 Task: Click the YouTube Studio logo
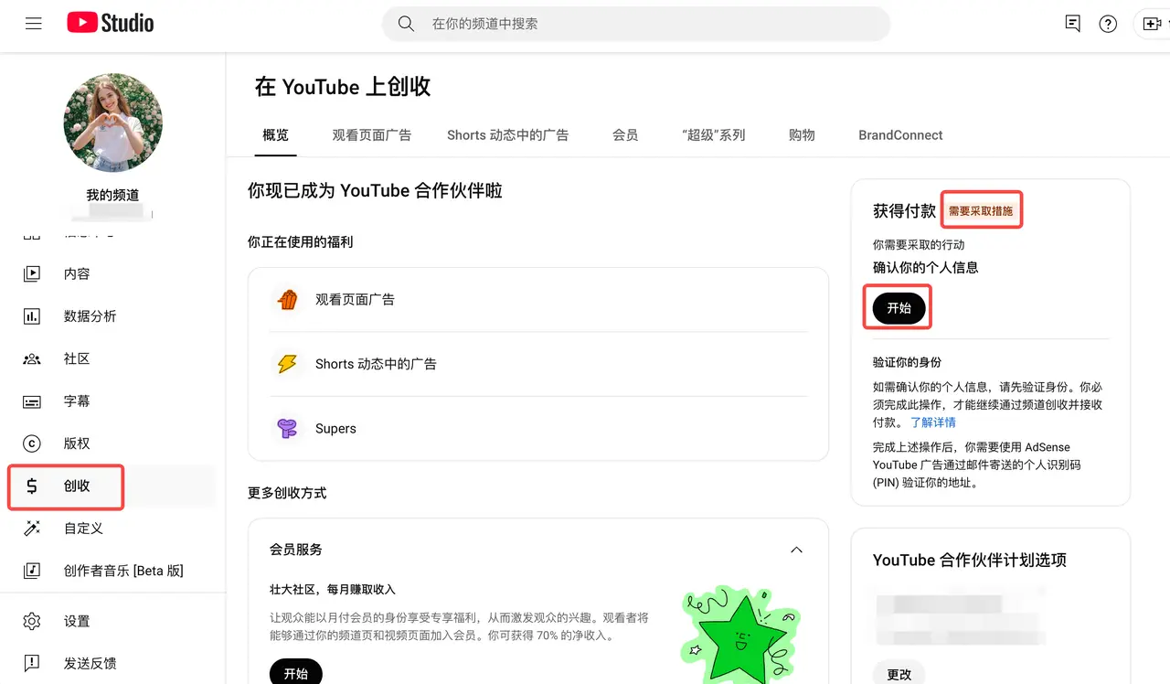(x=111, y=23)
